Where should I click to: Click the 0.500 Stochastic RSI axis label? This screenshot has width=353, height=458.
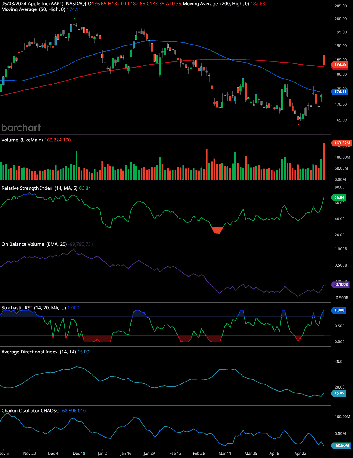click(x=339, y=326)
